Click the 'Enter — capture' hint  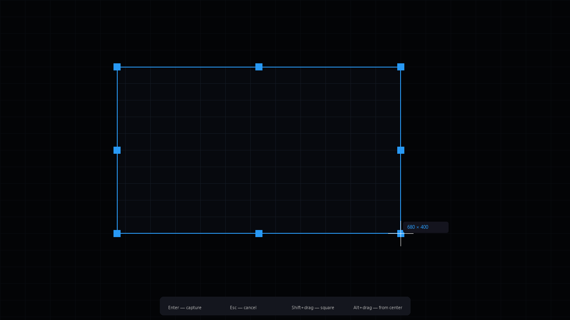(185, 307)
